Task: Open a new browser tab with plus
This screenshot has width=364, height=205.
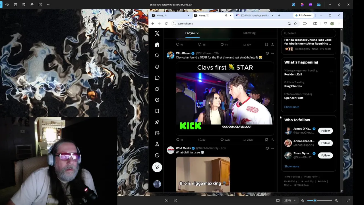Action: (279, 15)
